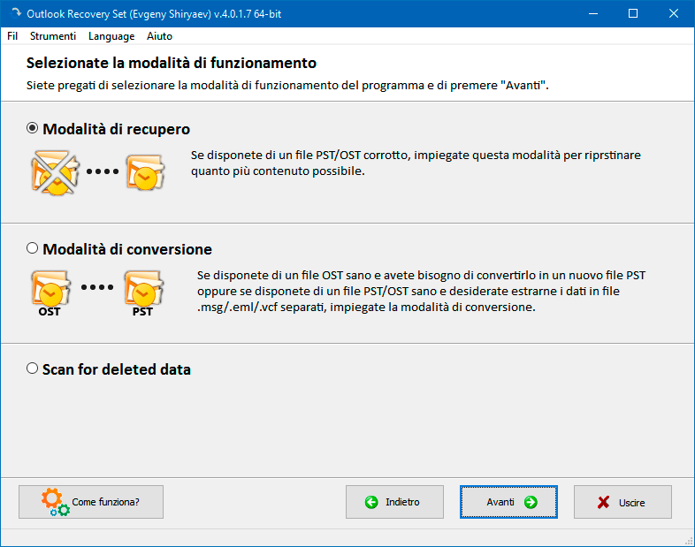Open the Fil menu
Image resolution: width=695 pixels, height=547 pixels.
[x=12, y=36]
